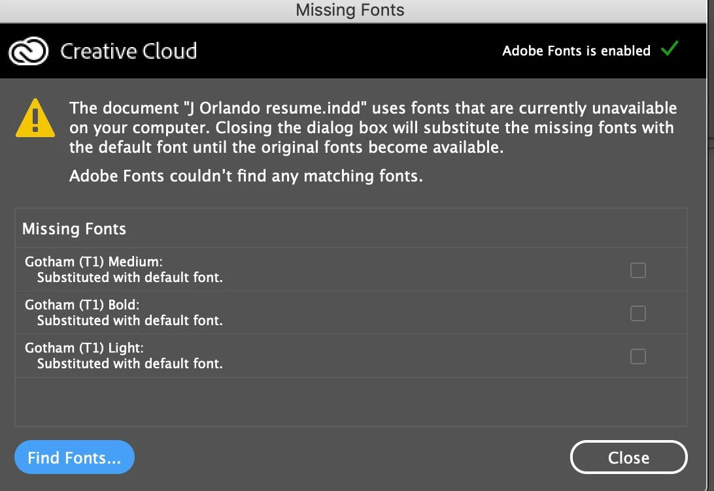Click the 'Creative Cloud' title text
Viewport: 714px width, 491px height.
pos(129,51)
